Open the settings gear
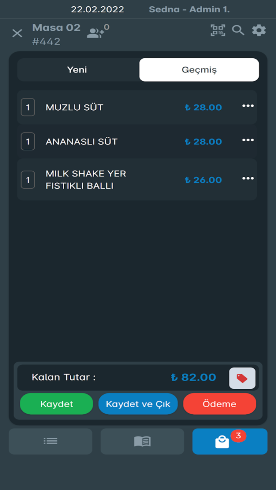Screen dimensions: 276x490 coord(259,30)
